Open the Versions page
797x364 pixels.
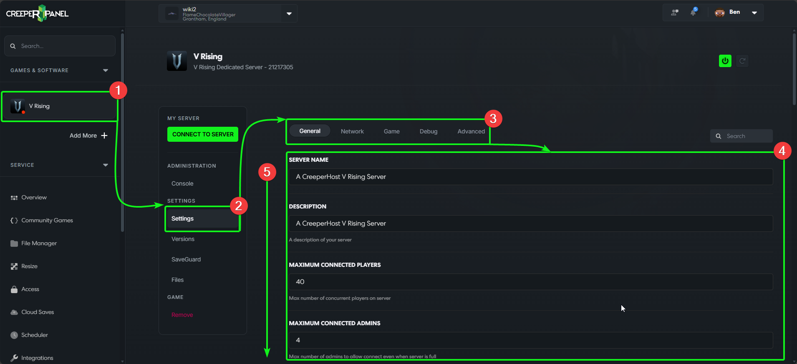[x=183, y=239]
